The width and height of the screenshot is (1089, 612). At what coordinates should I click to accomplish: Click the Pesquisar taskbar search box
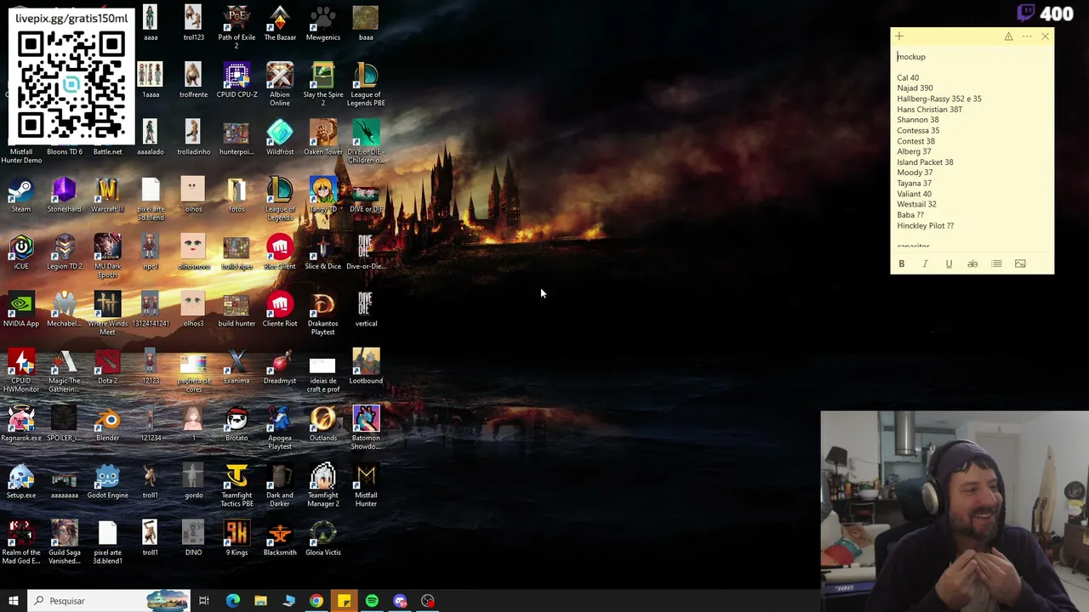tap(108, 601)
